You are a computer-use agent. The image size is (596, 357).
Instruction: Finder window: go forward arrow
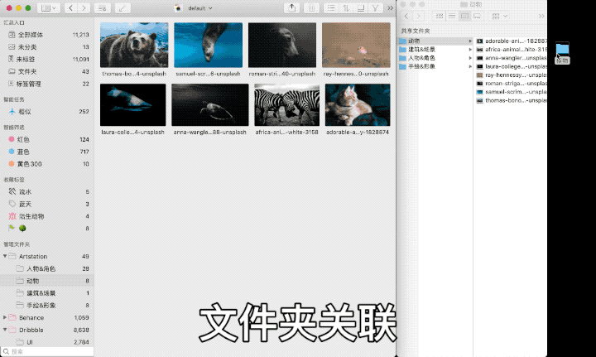pos(419,16)
